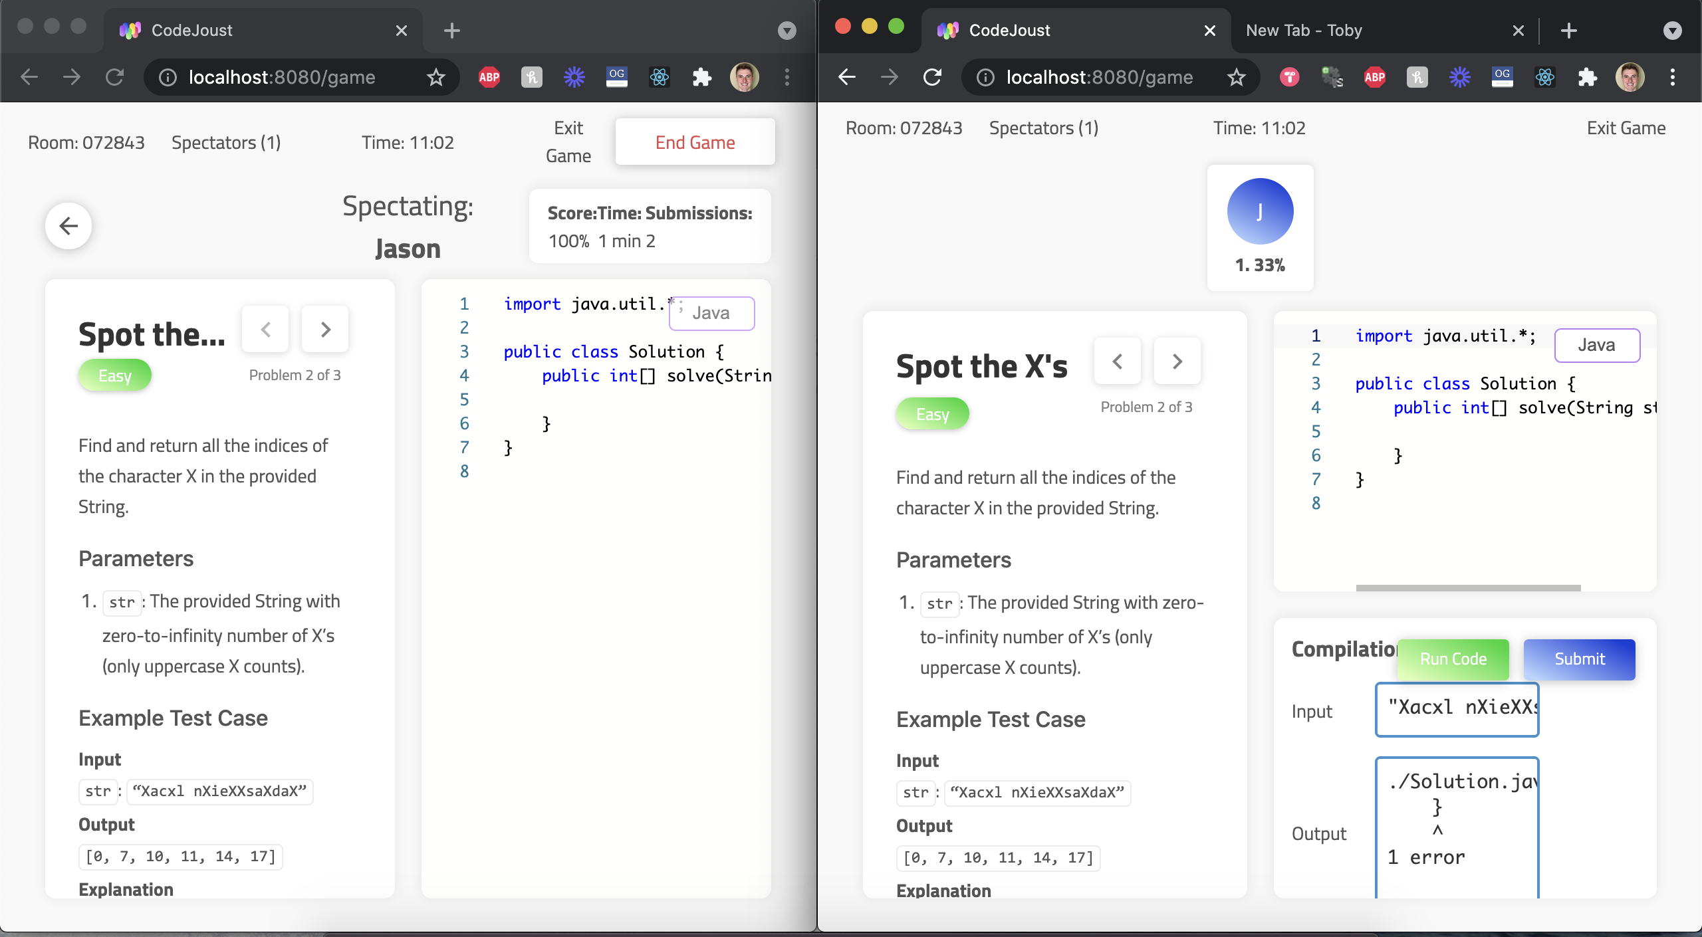Image resolution: width=1702 pixels, height=937 pixels.
Task: Click the back arrow in spectating view
Action: tap(68, 226)
